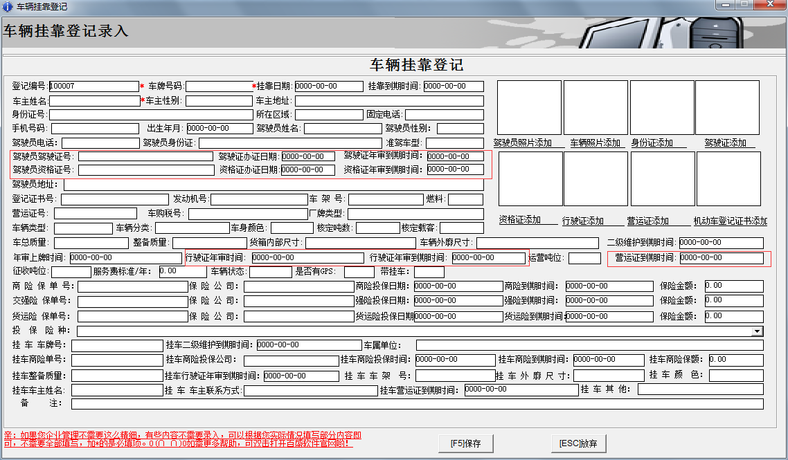Focus the 车主姓名 input field

coord(94,101)
